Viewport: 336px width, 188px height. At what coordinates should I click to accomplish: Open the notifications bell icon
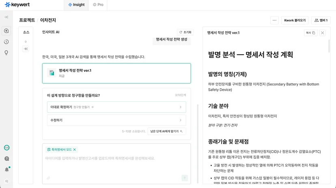[x=7, y=169]
